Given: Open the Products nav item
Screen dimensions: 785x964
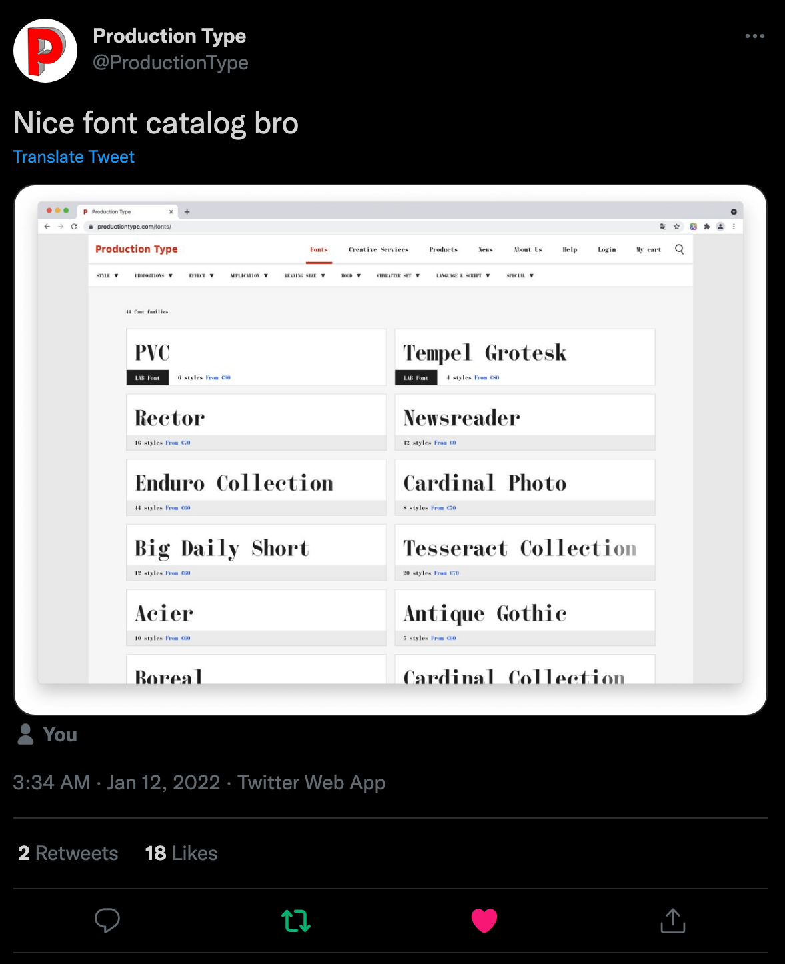Looking at the screenshot, I should coord(444,249).
